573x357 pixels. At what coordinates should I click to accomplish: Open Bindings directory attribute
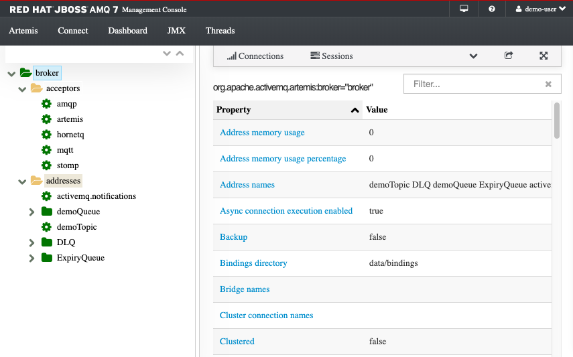(x=253, y=263)
